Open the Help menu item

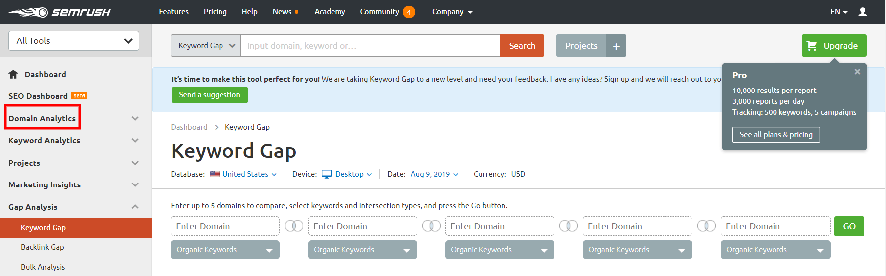pos(250,12)
